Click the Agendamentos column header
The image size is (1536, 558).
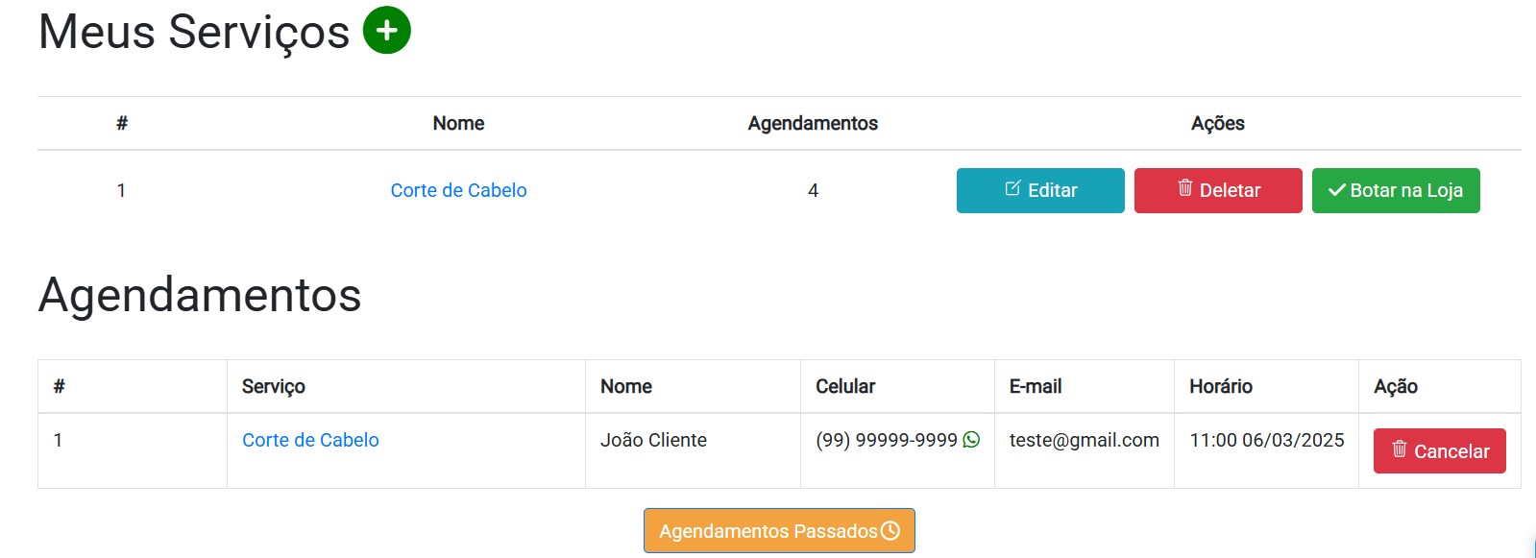pyautogui.click(x=813, y=123)
